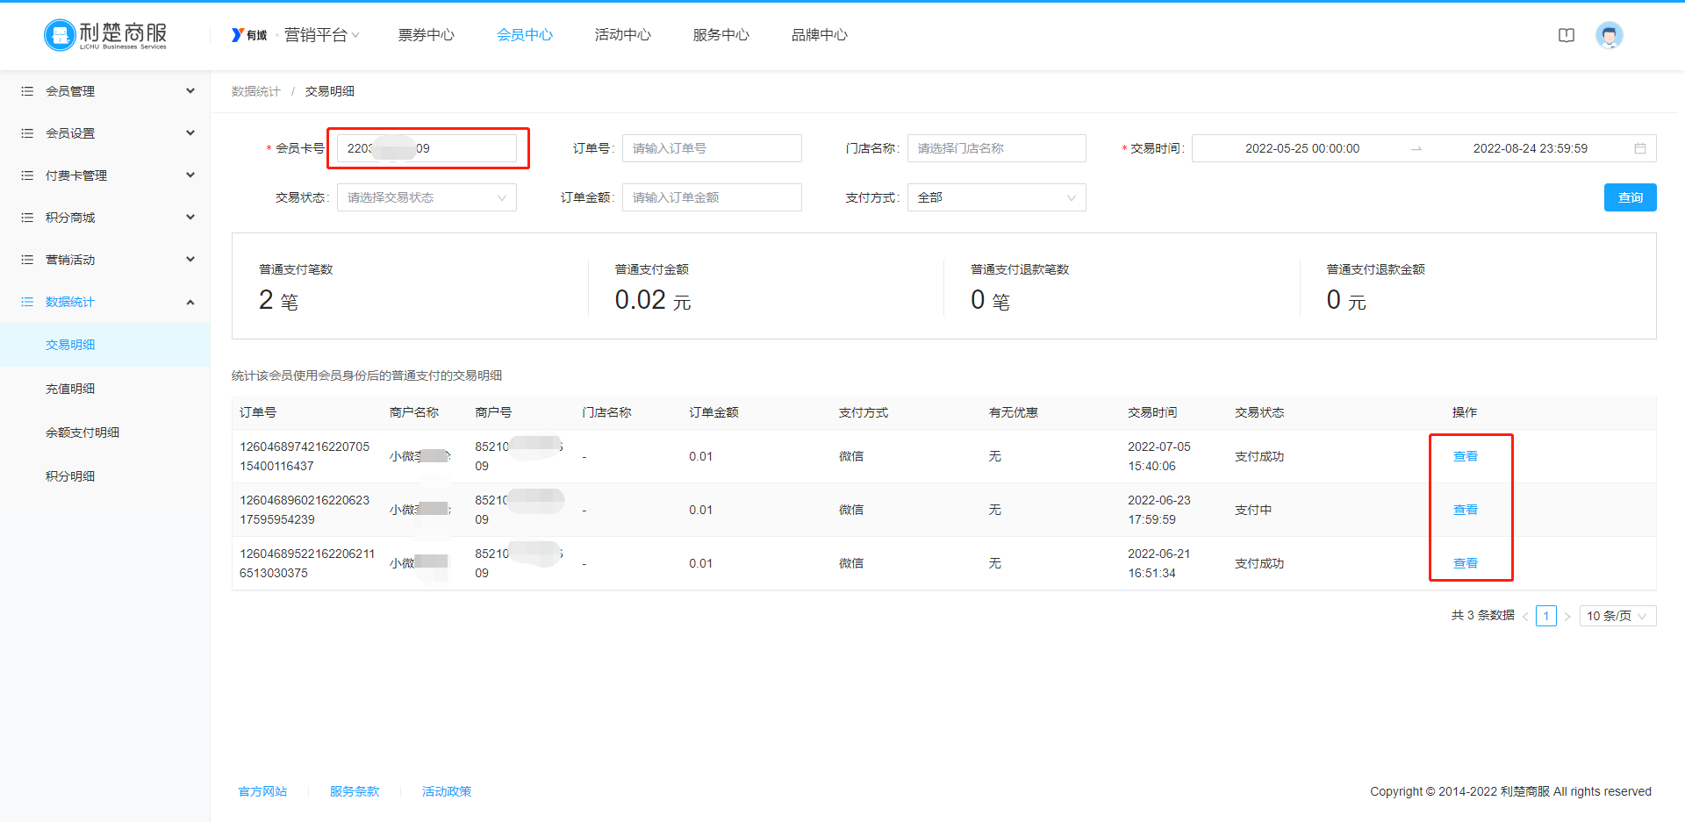
Task: Click the calendar icon in 交易时间 field
Action: click(1640, 148)
